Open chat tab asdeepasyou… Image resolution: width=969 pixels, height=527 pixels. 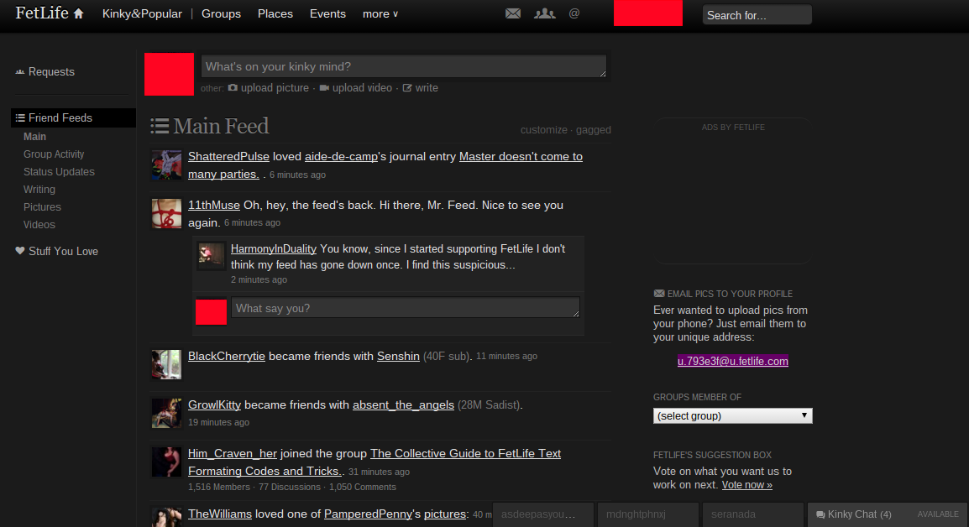(544, 514)
